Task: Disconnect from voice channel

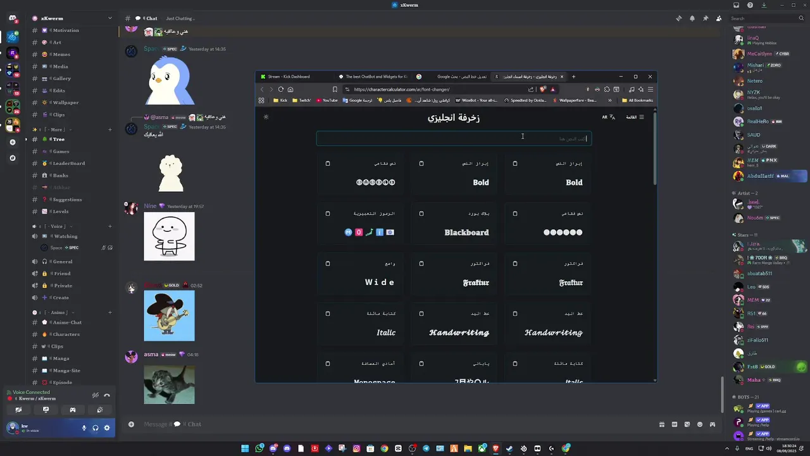Action: pyautogui.click(x=107, y=395)
